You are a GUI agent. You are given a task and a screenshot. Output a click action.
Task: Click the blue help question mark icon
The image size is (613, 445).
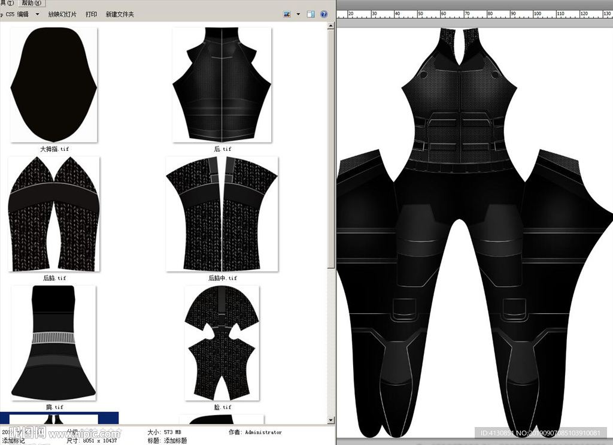click(324, 14)
